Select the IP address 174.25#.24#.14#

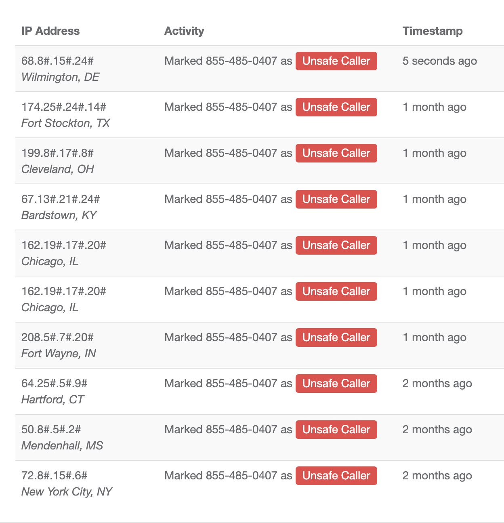(64, 107)
